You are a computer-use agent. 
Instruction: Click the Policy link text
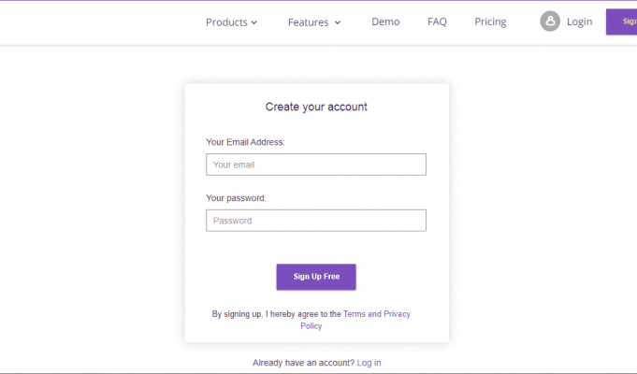coord(311,326)
